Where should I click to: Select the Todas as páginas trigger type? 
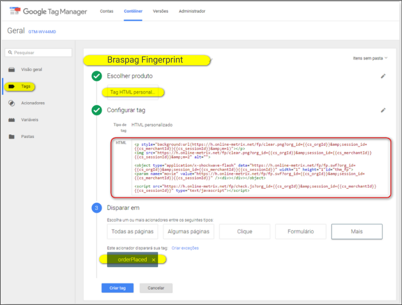click(x=132, y=231)
